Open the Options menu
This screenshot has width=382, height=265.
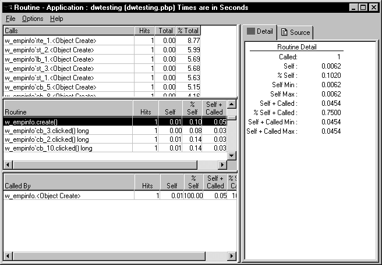point(33,19)
